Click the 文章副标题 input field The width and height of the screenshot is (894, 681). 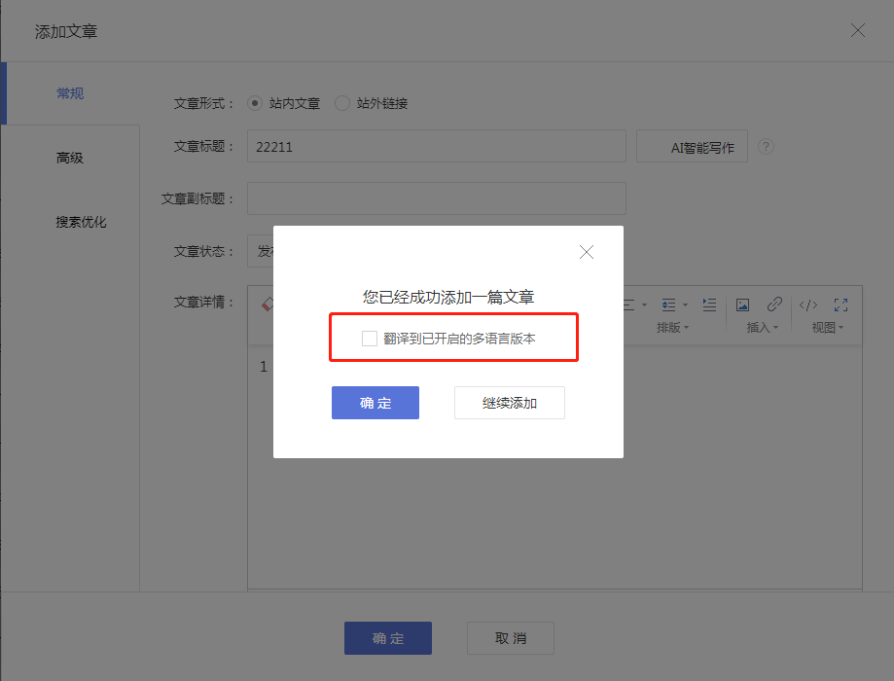[437, 198]
